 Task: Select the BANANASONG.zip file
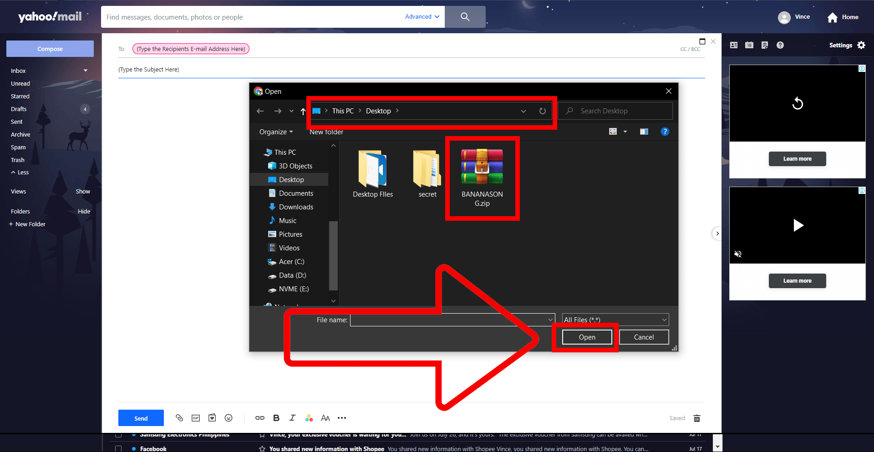pos(482,178)
